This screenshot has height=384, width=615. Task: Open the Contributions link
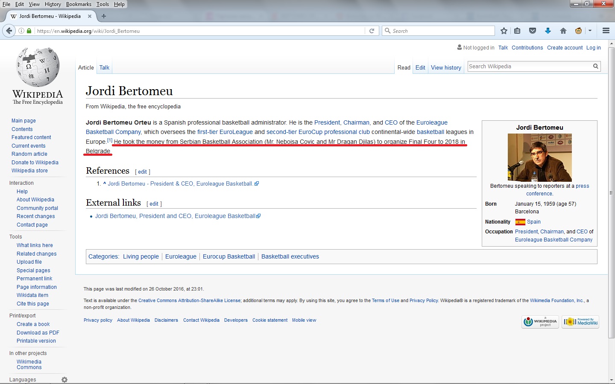(527, 48)
